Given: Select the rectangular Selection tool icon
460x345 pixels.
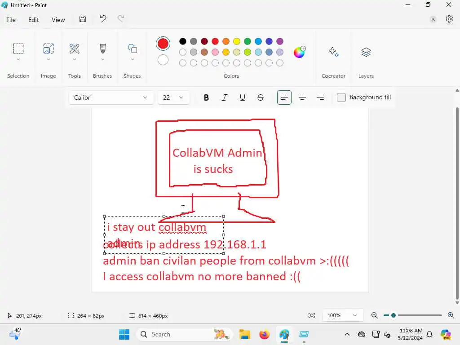Looking at the screenshot, I should point(18,49).
